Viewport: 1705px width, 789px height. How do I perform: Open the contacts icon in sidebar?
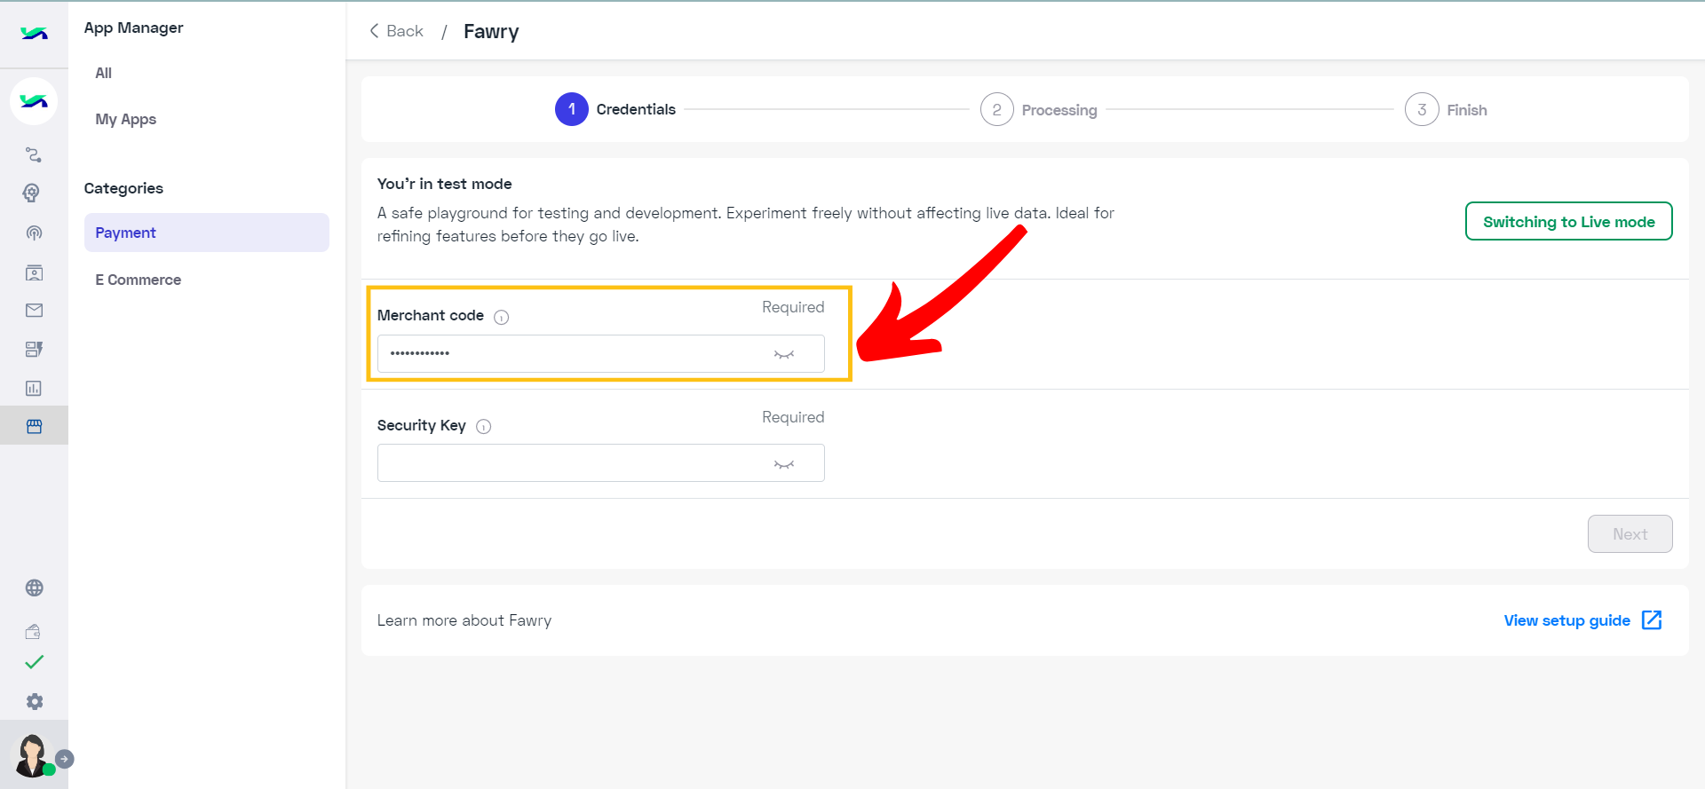point(34,272)
